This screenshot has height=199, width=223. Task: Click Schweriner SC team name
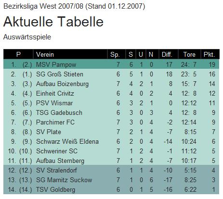pyautogui.click(x=57, y=151)
